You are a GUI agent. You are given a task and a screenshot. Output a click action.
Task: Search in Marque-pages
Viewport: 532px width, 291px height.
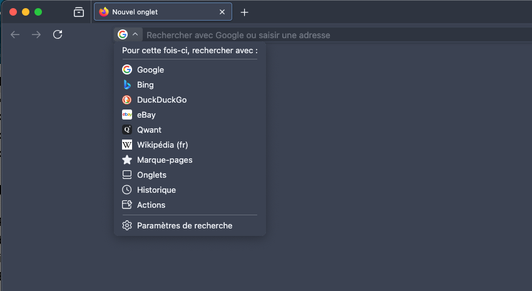(x=190, y=160)
